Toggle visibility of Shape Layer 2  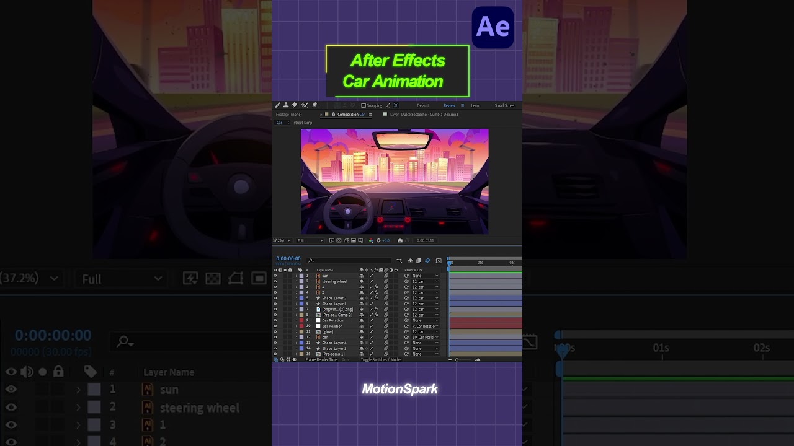click(275, 298)
